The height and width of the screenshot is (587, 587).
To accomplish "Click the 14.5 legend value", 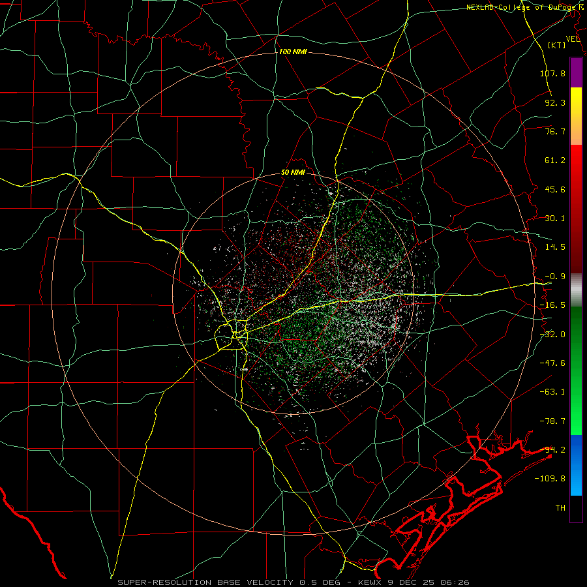I will pyautogui.click(x=555, y=247).
